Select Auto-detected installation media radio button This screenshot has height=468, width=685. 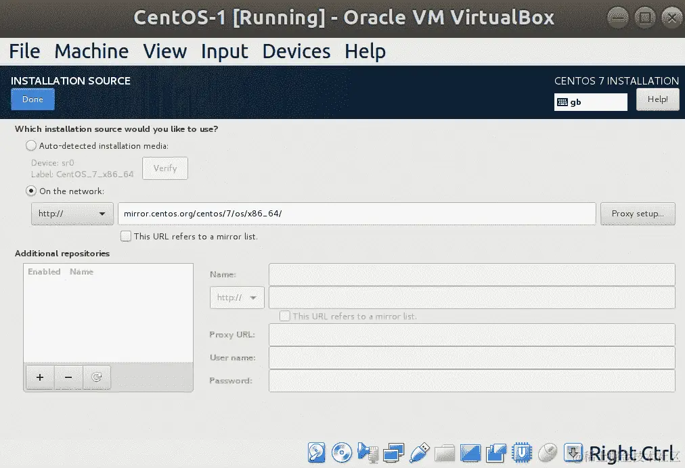coord(31,145)
